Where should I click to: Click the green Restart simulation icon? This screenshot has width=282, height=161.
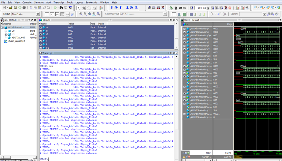(x=171, y=8)
